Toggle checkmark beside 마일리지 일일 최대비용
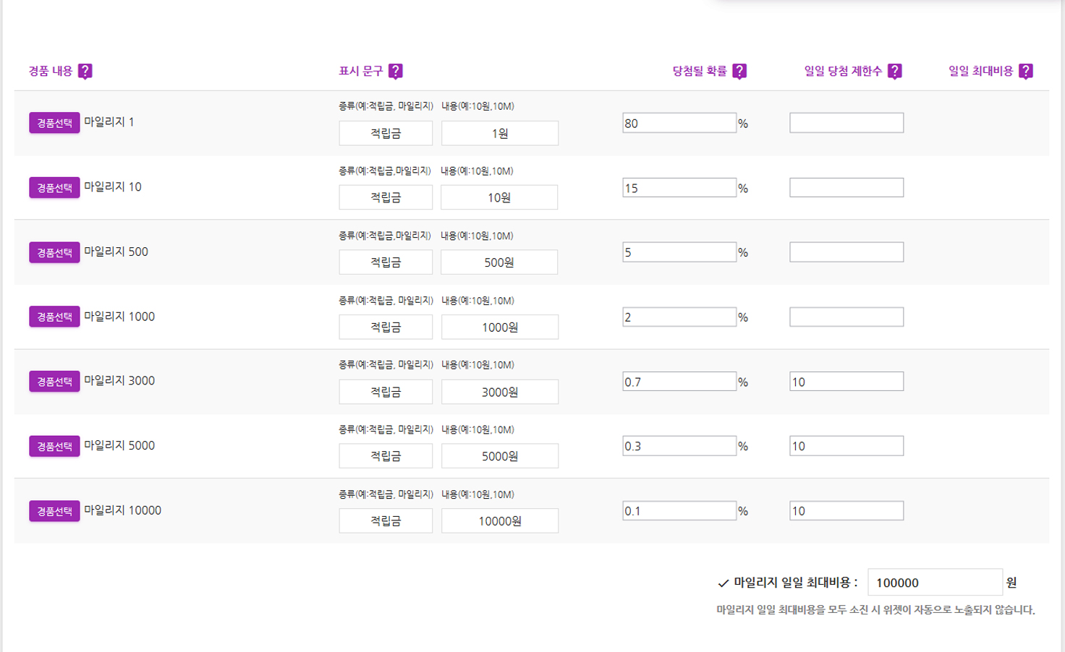1065x652 pixels. click(723, 583)
